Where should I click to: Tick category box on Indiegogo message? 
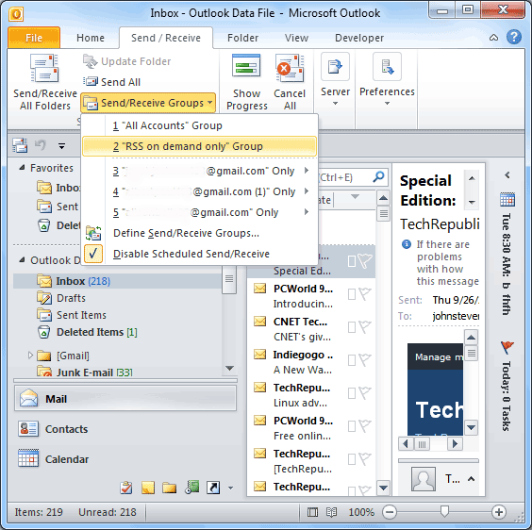point(352,360)
